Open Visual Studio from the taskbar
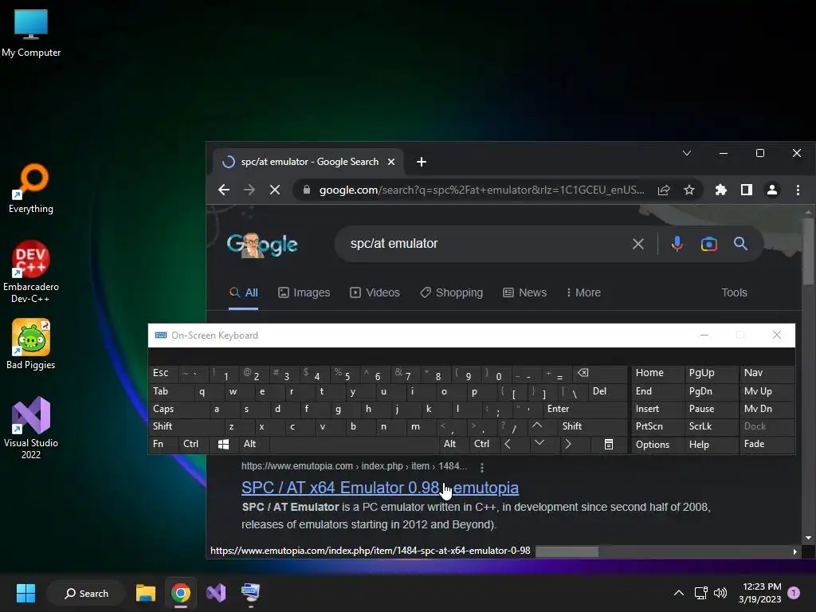816x612 pixels. 216,593
